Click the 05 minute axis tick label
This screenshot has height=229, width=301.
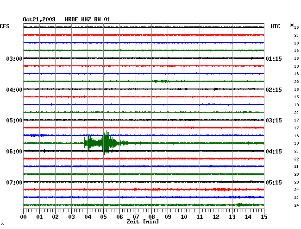(103, 217)
